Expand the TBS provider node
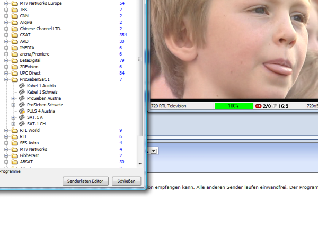 [6, 10]
